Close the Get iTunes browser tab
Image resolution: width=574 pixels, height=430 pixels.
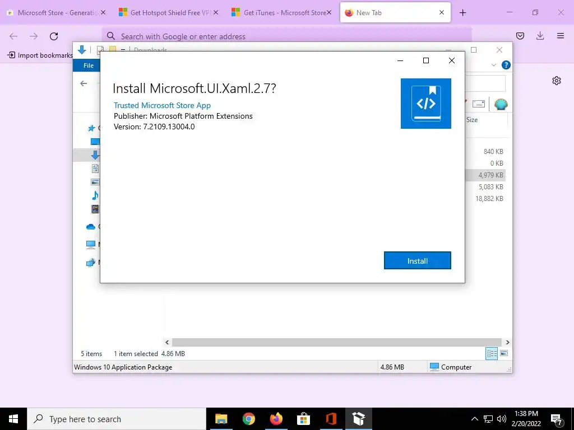[x=329, y=12]
